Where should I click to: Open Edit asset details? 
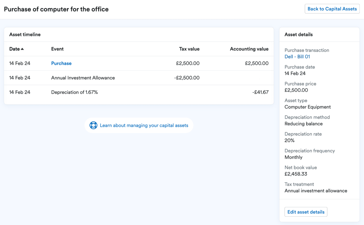[x=306, y=212]
